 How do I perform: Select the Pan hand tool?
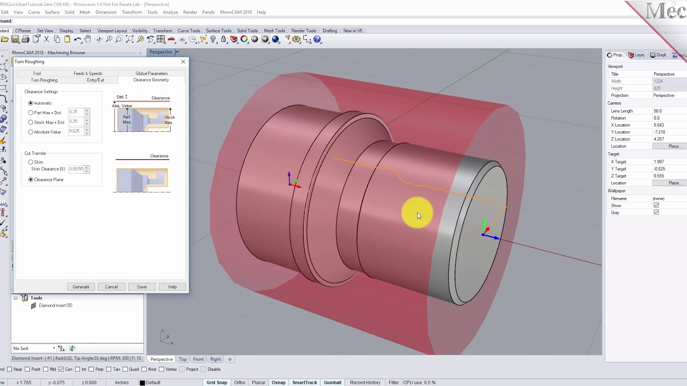[88, 39]
